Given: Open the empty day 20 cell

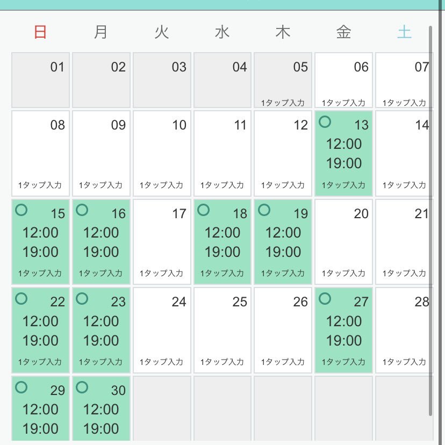Looking at the screenshot, I should [x=343, y=242].
